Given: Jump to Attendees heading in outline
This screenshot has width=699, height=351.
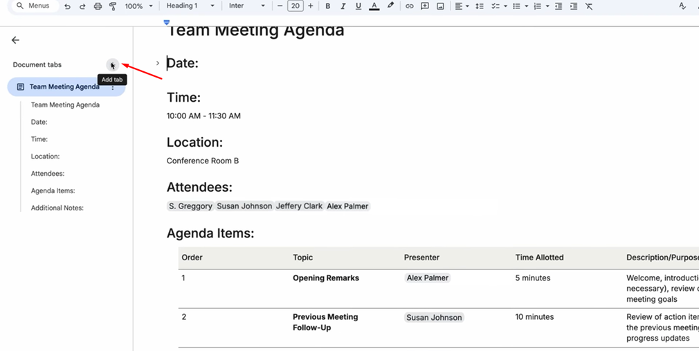Looking at the screenshot, I should pyautogui.click(x=48, y=174).
